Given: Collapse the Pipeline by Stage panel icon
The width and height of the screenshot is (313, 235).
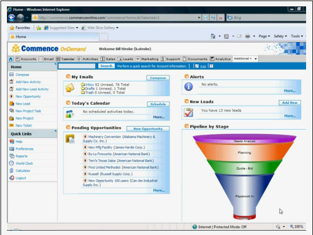Looking at the screenshot, I should point(187,126).
